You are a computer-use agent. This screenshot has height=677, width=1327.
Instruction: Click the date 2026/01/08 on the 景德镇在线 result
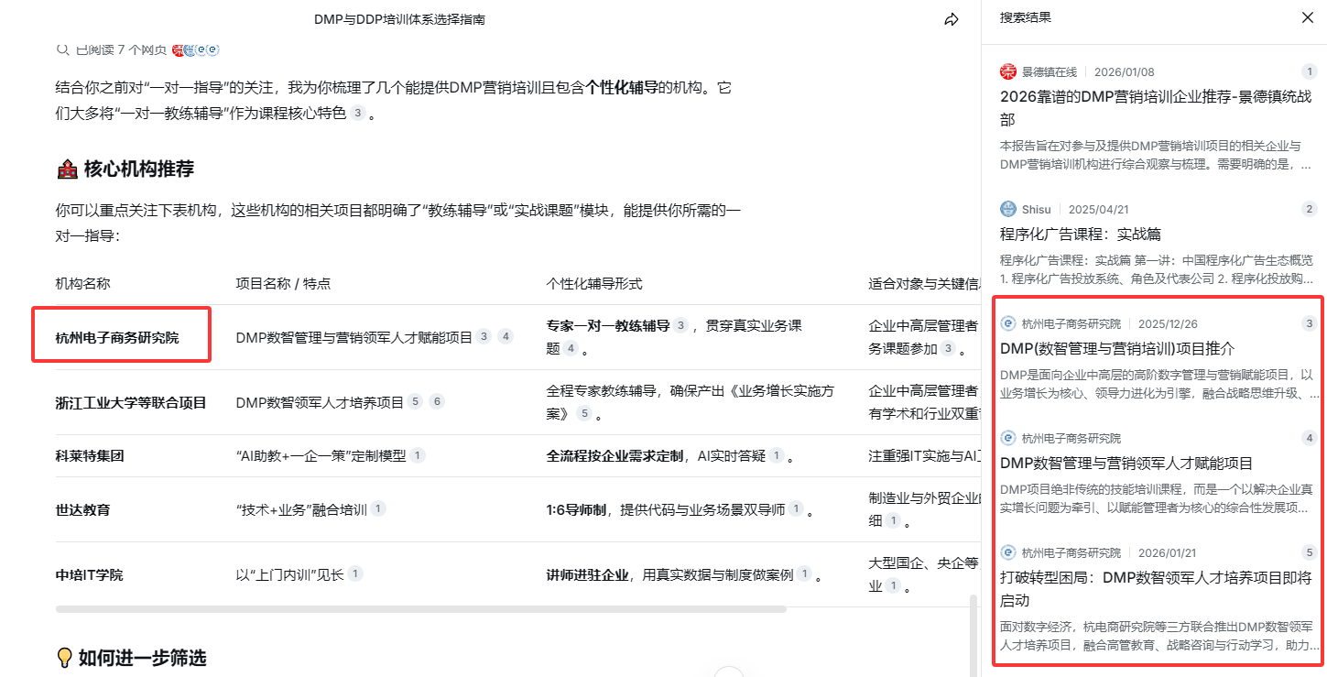click(x=1125, y=71)
